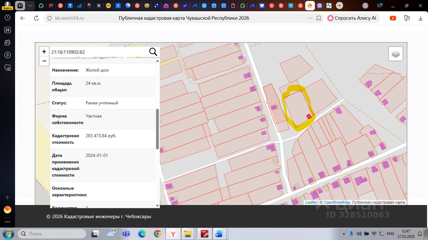428x240 pixels.
Task: Open the sidebar more options menu
Action: 7,222
